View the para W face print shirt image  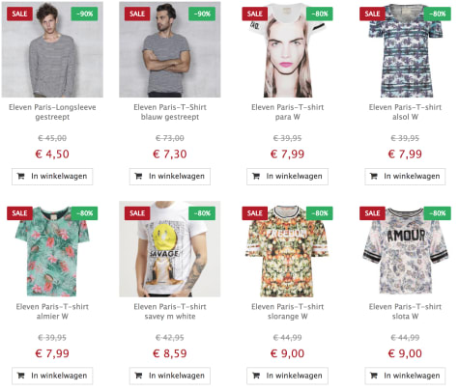[287, 49]
